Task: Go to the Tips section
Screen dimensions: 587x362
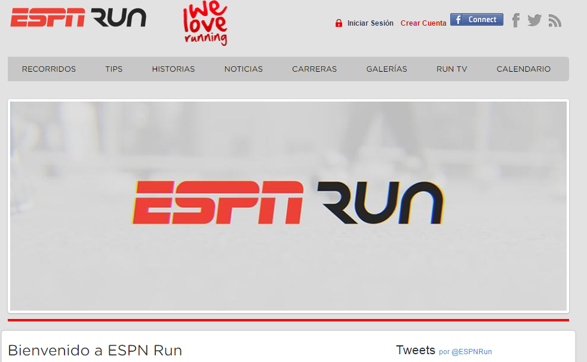Action: click(x=114, y=69)
